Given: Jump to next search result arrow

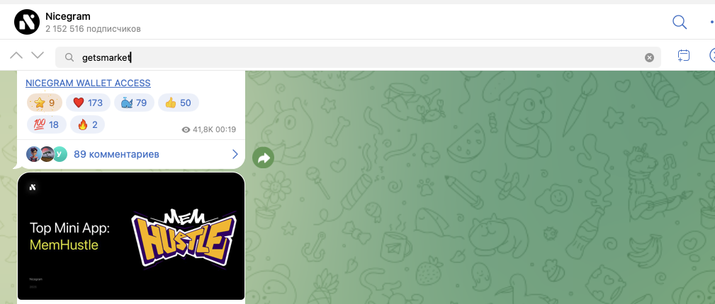Looking at the screenshot, I should point(38,56).
